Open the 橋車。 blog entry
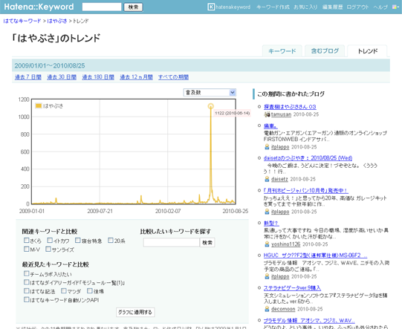Screen dimensions: 402x329 270,126
